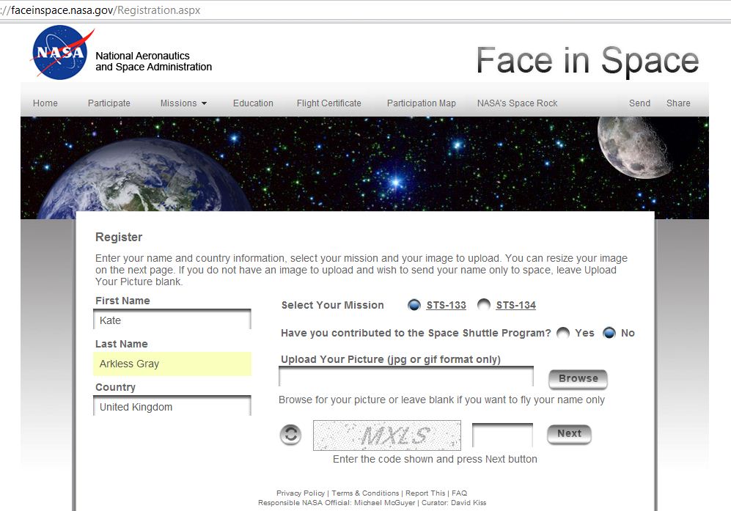Click the NASA logo
Screen dimensions: 731x511
click(61, 52)
